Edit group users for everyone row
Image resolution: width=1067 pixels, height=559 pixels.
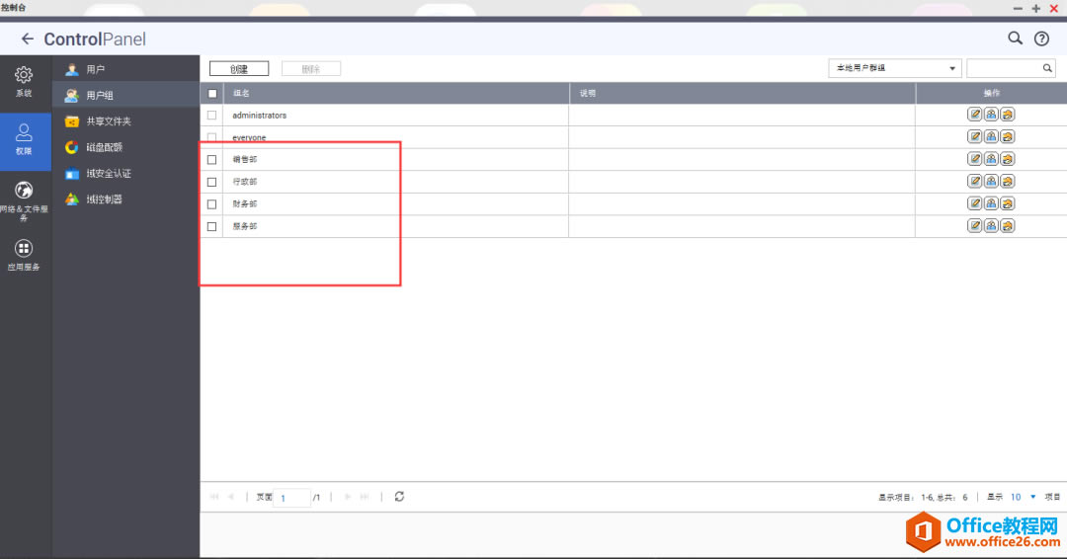pos(991,136)
